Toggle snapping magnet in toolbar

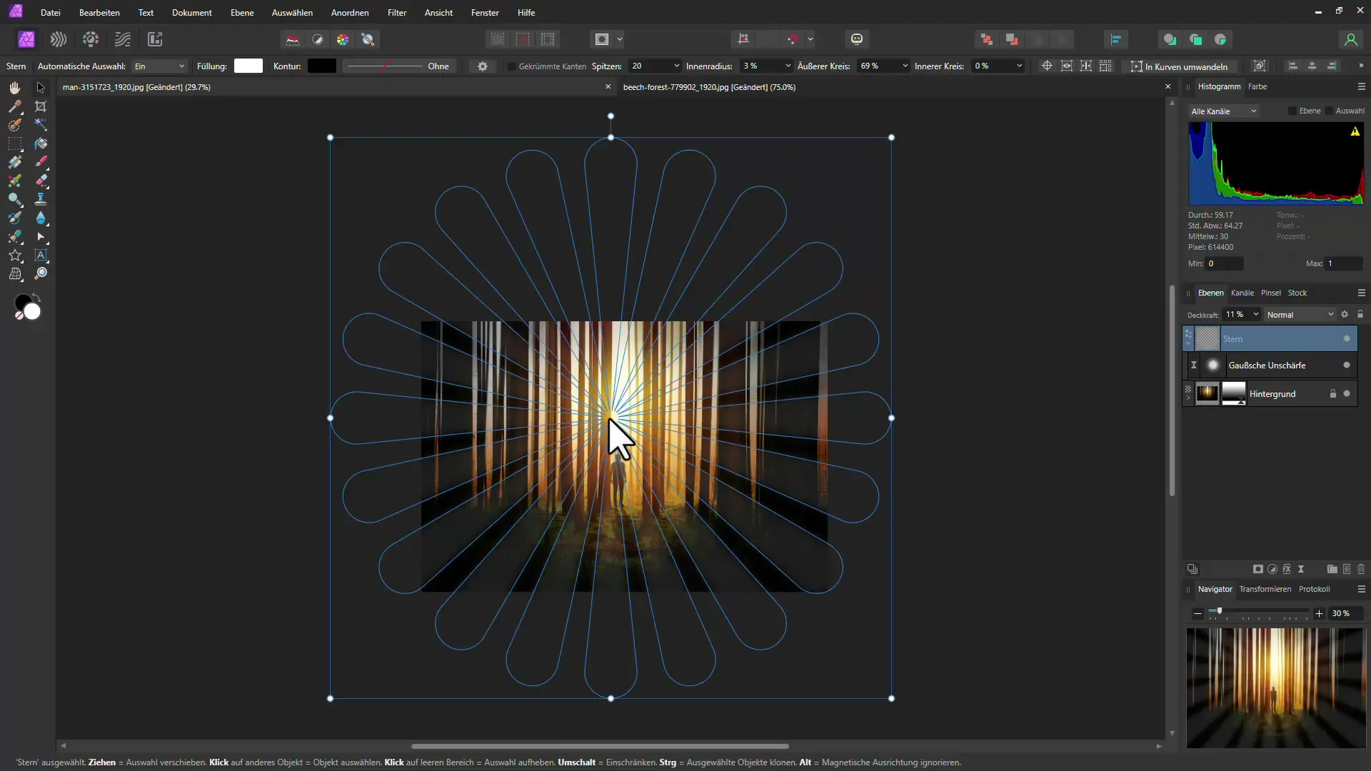click(x=793, y=39)
